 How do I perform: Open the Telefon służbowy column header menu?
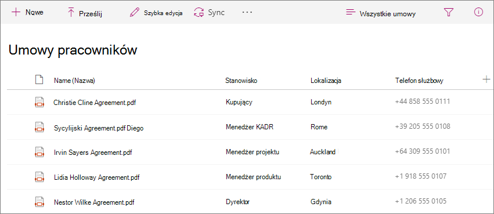click(x=419, y=81)
